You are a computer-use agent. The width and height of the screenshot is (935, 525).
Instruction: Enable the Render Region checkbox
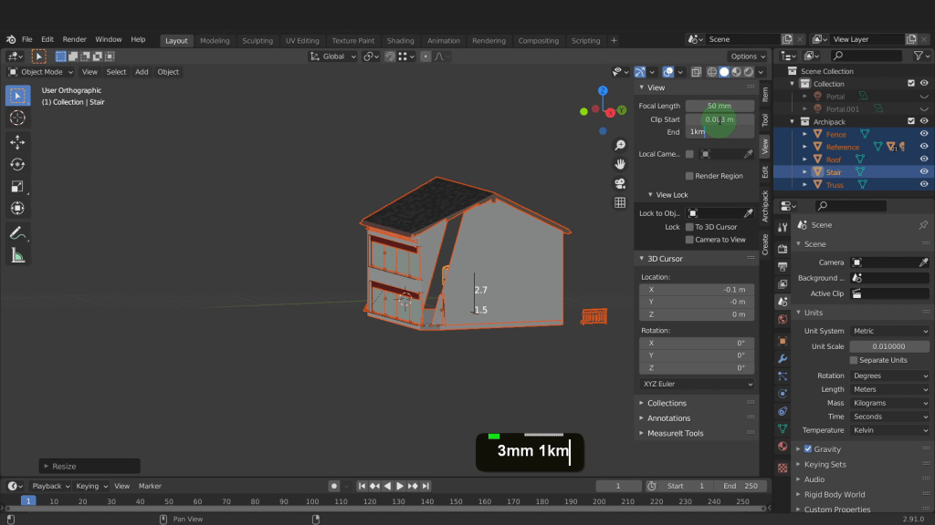pos(689,176)
